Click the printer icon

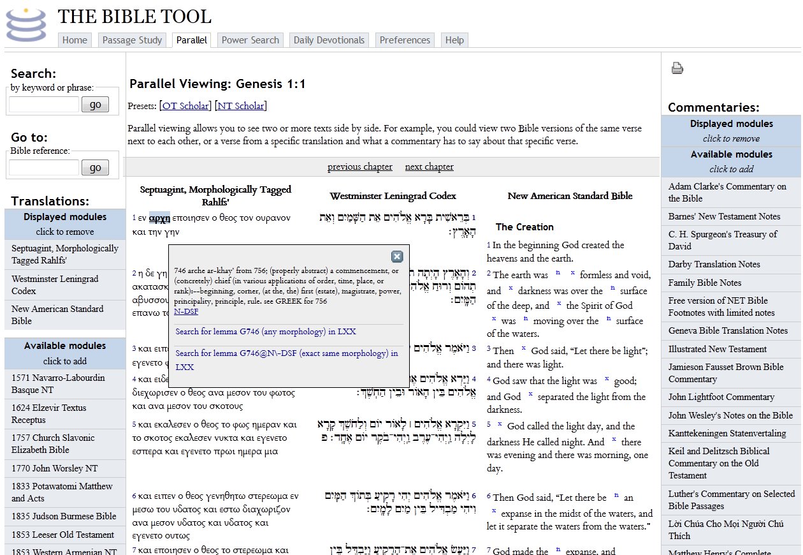[x=677, y=68]
